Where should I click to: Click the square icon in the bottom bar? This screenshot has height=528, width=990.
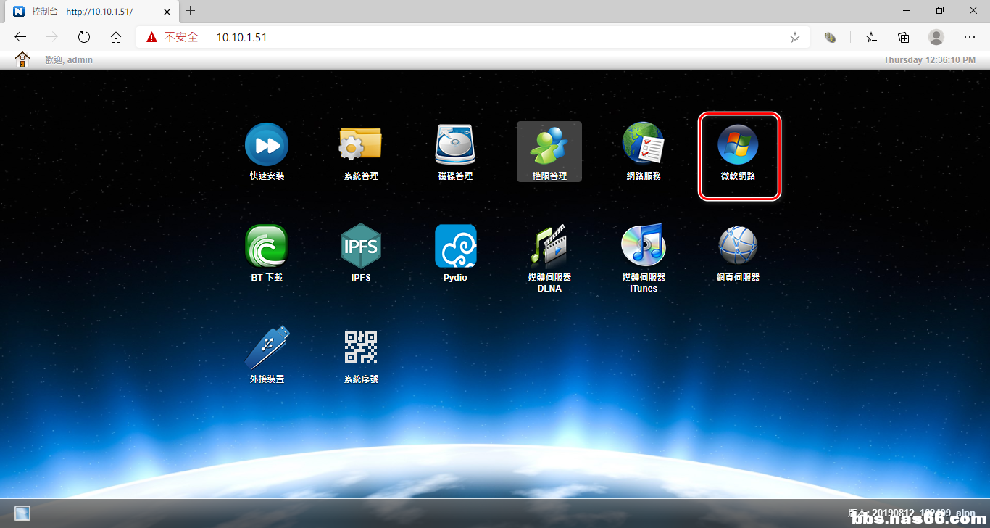22,513
